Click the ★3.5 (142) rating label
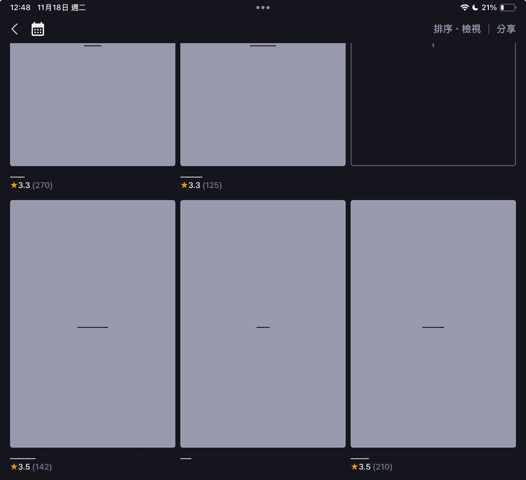The height and width of the screenshot is (480, 526). click(x=31, y=467)
